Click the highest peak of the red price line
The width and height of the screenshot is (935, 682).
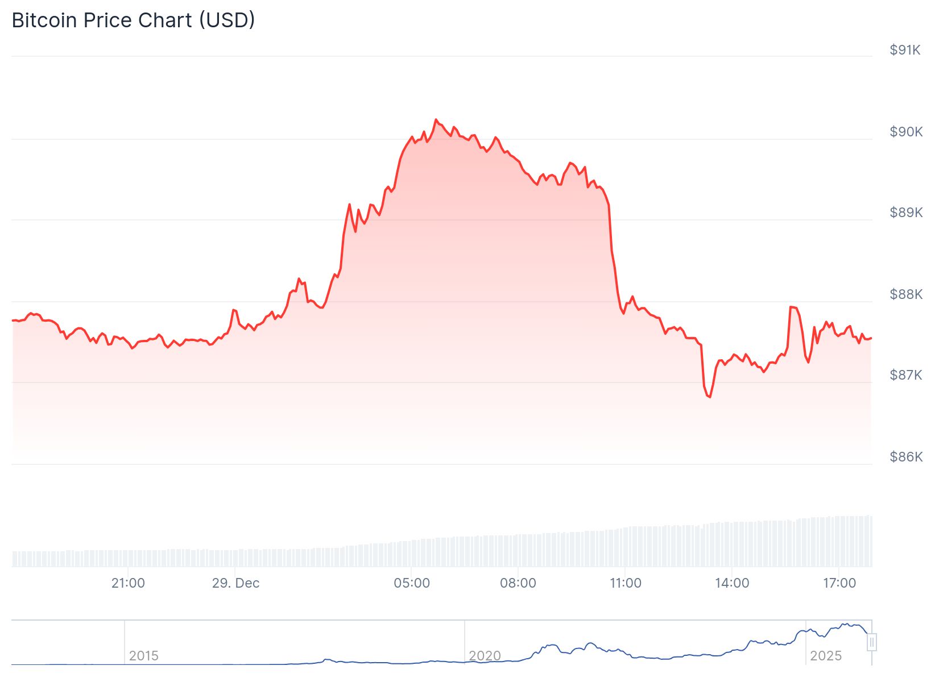pyautogui.click(x=436, y=119)
